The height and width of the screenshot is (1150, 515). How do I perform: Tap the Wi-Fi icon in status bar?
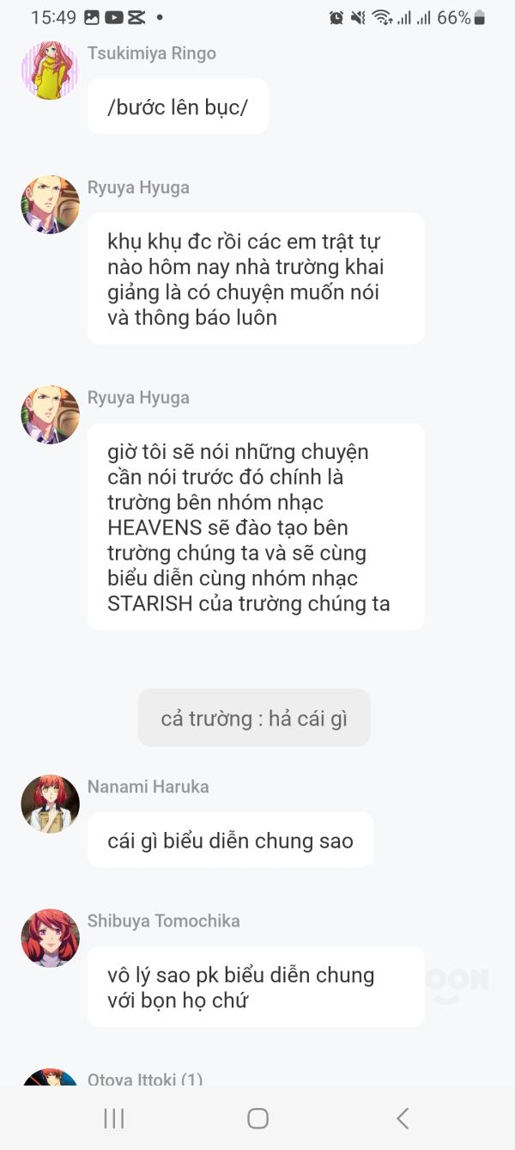click(x=382, y=17)
